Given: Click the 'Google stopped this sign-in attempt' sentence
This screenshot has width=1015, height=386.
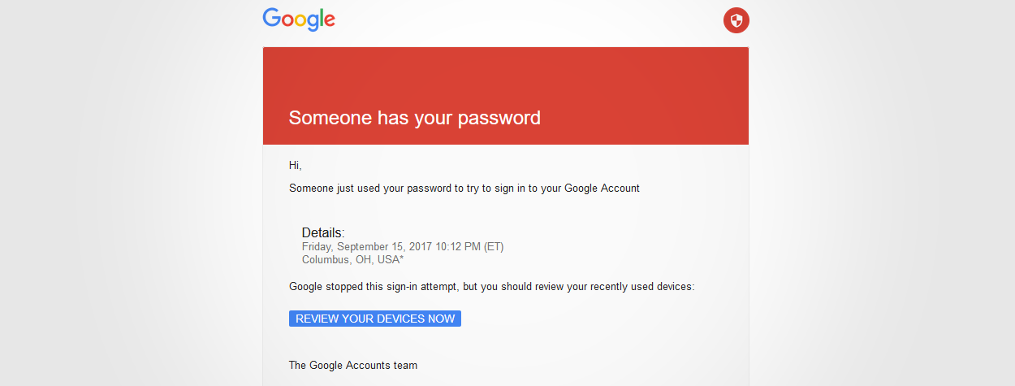Looking at the screenshot, I should (492, 287).
